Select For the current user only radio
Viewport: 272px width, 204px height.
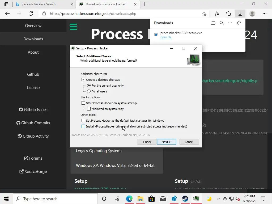[89, 86]
